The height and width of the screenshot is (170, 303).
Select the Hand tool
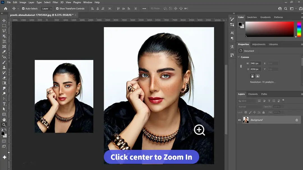(4, 120)
